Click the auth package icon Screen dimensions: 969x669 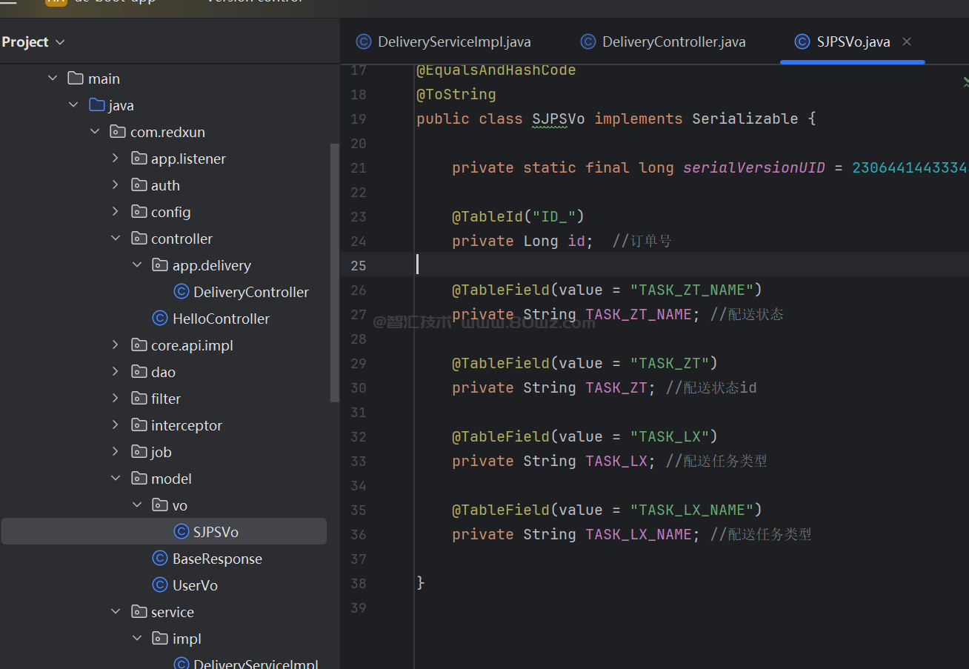coord(139,185)
